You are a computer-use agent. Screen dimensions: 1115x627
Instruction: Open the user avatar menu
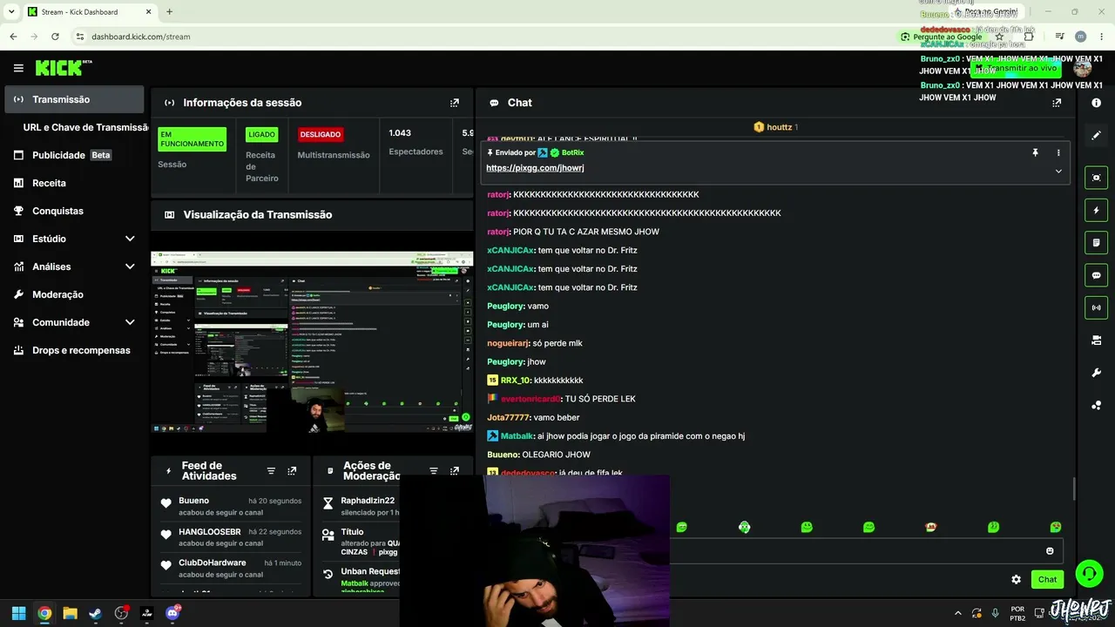tap(1083, 68)
